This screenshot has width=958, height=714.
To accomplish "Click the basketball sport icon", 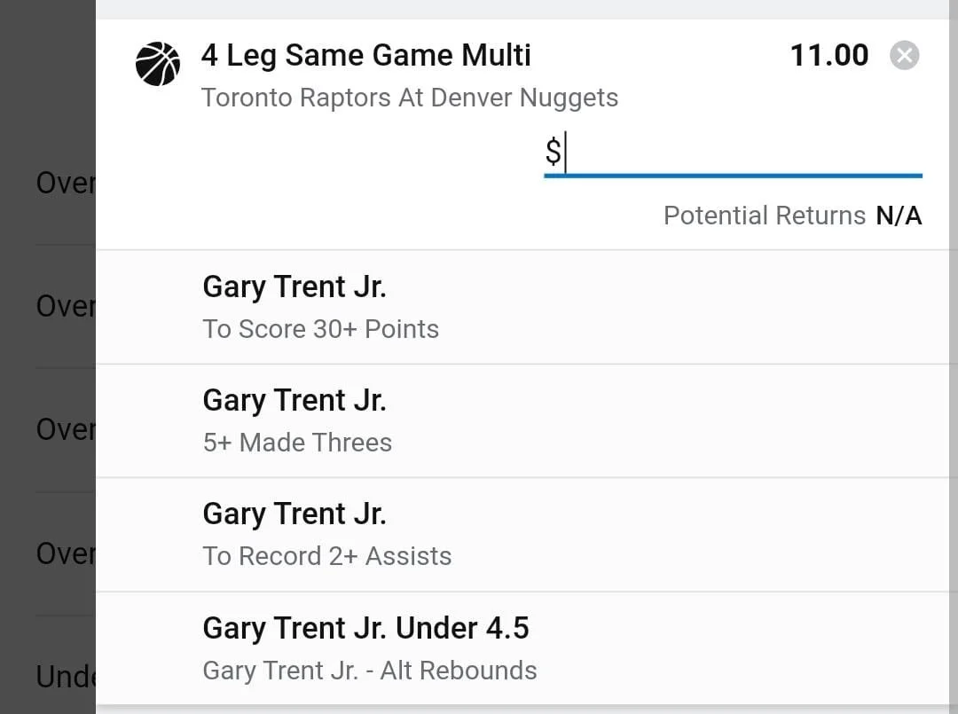I will point(158,64).
